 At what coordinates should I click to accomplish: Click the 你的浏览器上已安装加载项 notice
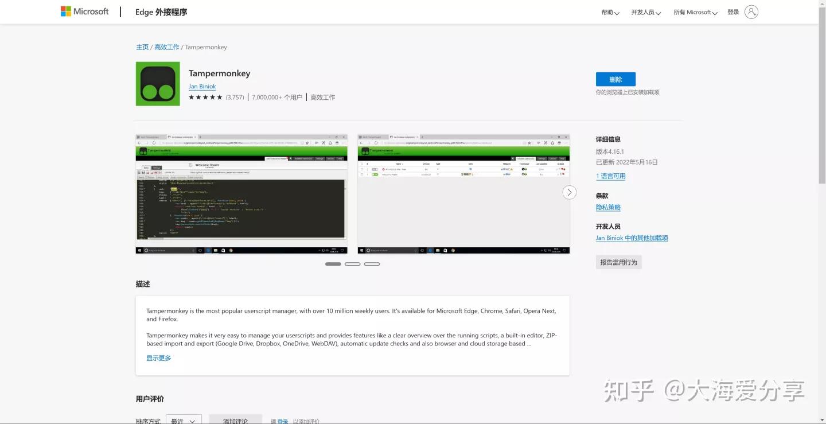pyautogui.click(x=628, y=92)
